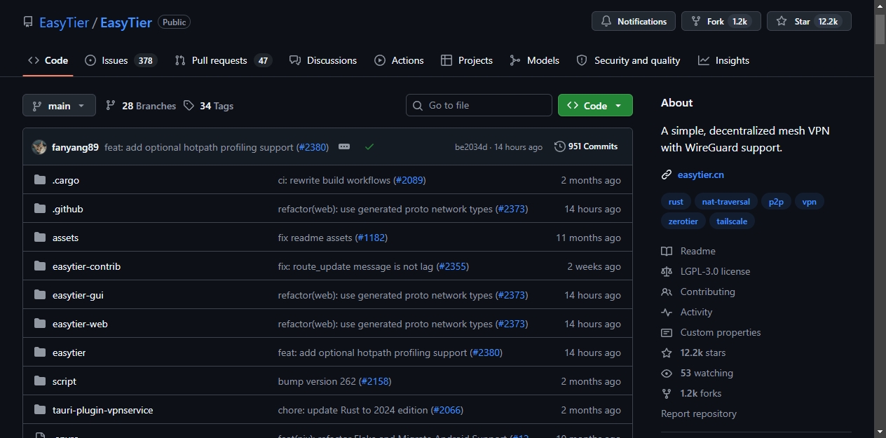Click the Go to file search field

479,105
